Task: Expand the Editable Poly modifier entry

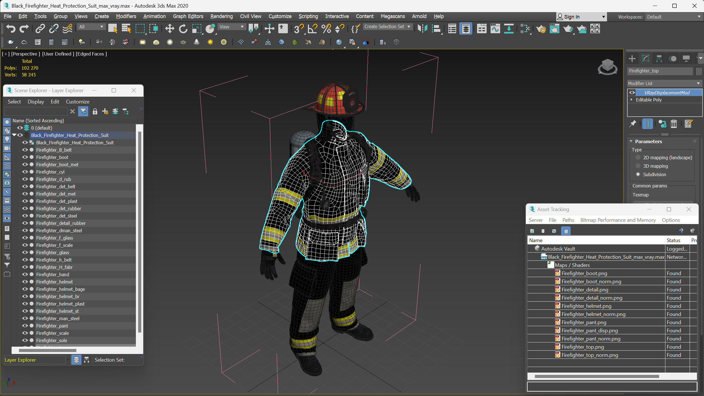Action: 632,100
